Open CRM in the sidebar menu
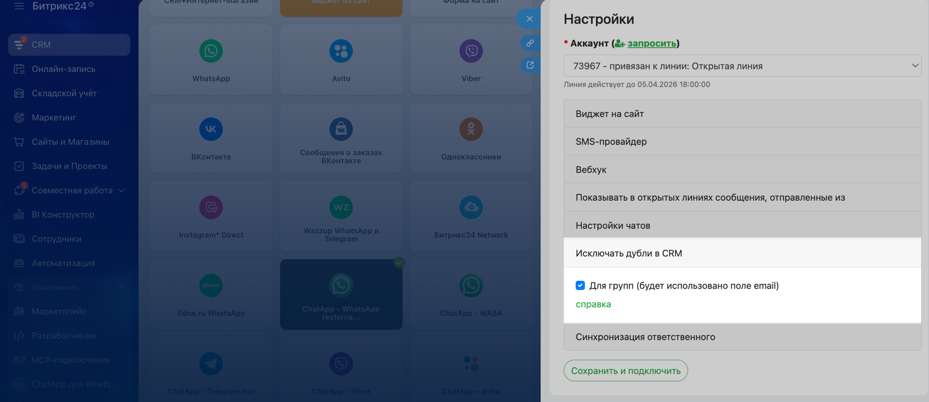The image size is (929, 402). 69,45
